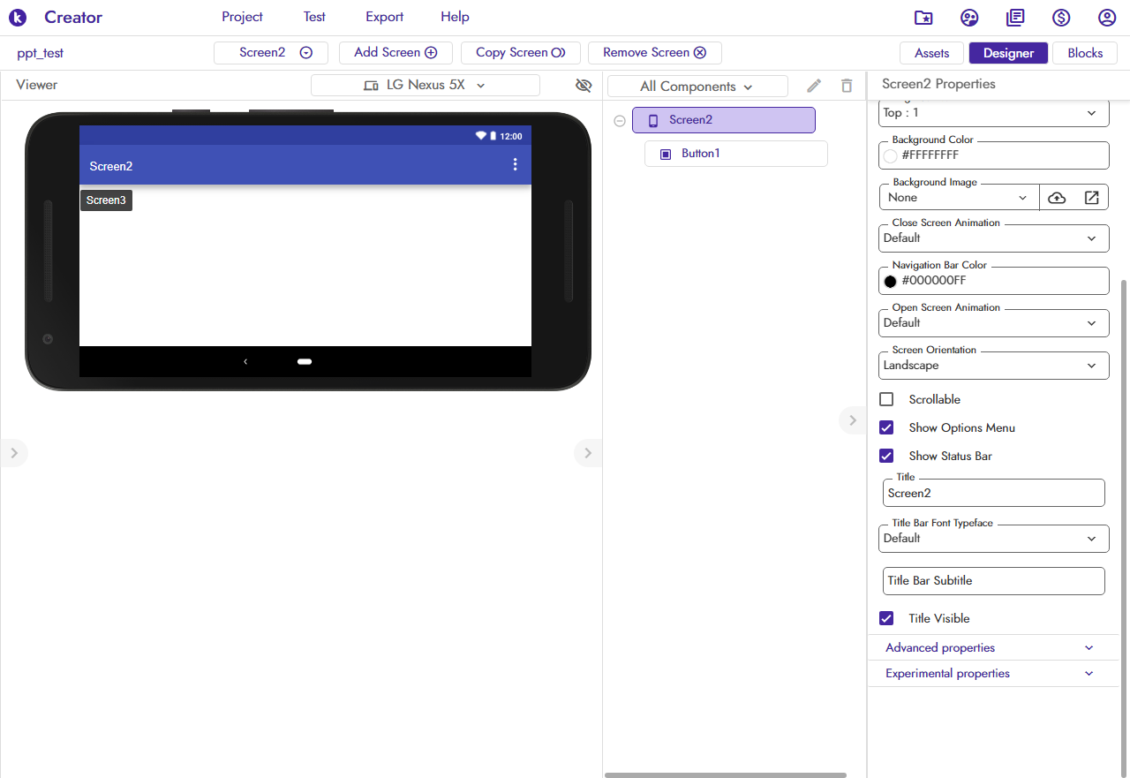Upload a background image with cloud icon

click(1057, 198)
